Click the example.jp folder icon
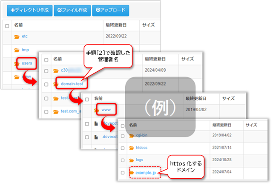This screenshot has width=273, height=185. click(x=132, y=173)
